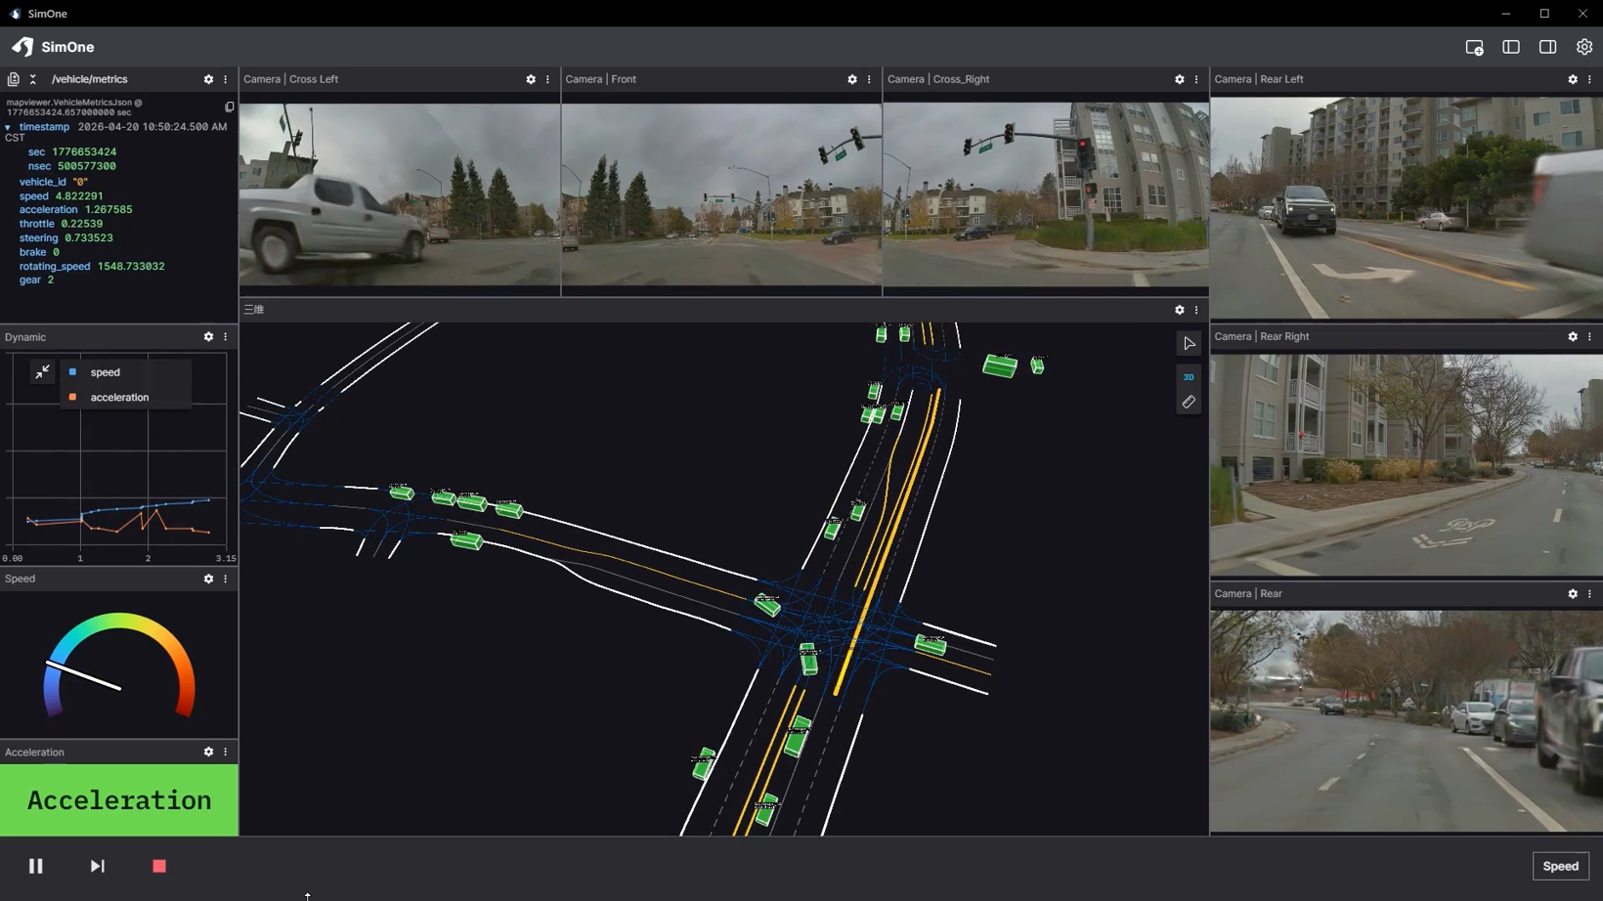Toggle the right sidebar layout icon
Image resolution: width=1603 pixels, height=901 pixels.
1547,47
